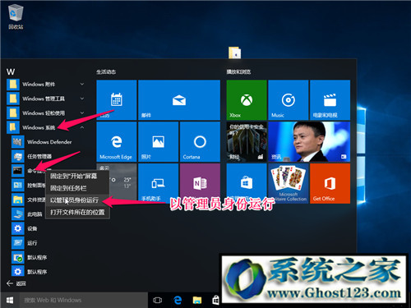Choose 以管理员身份运行 from the context menu
The width and height of the screenshot is (411, 308).
pyautogui.click(x=77, y=200)
